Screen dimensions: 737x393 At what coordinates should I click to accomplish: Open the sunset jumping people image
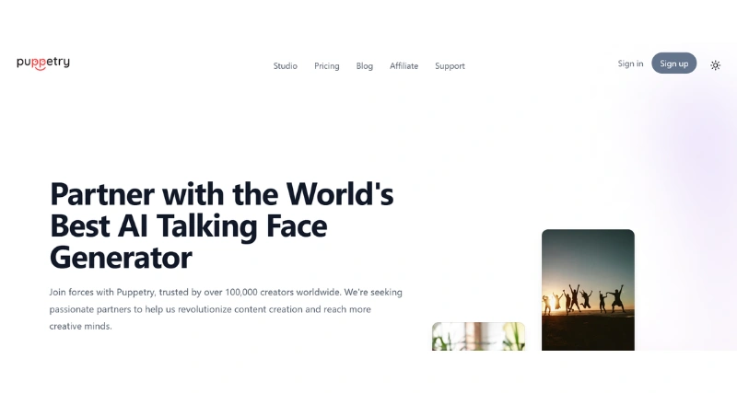coord(588,290)
